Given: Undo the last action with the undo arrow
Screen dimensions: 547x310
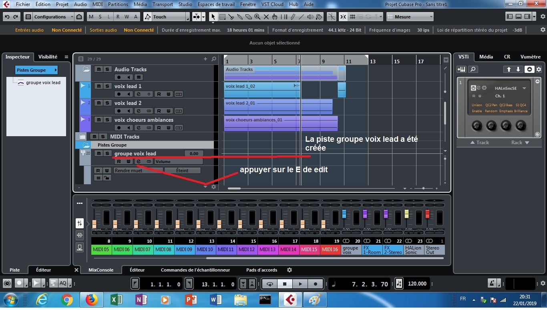Looking at the screenshot, I should (x=7, y=17).
